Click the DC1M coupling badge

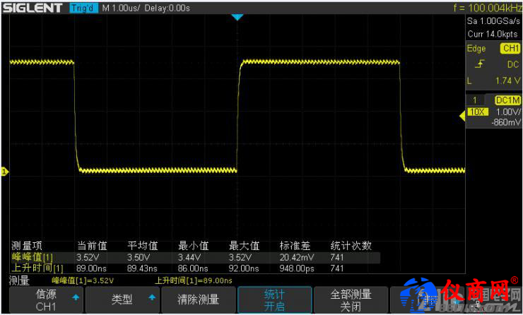pos(508,100)
